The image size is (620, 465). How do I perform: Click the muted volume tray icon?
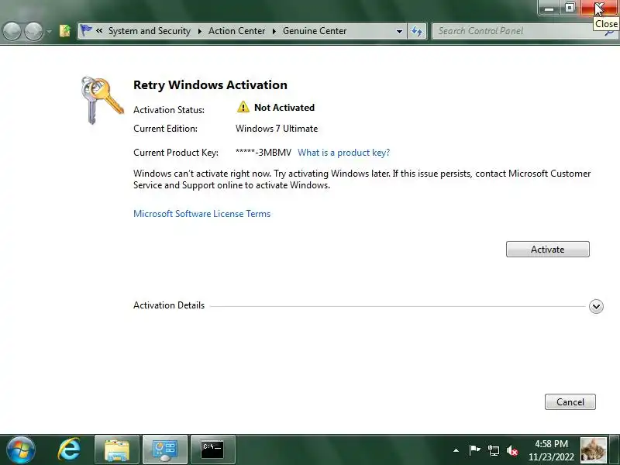point(512,450)
